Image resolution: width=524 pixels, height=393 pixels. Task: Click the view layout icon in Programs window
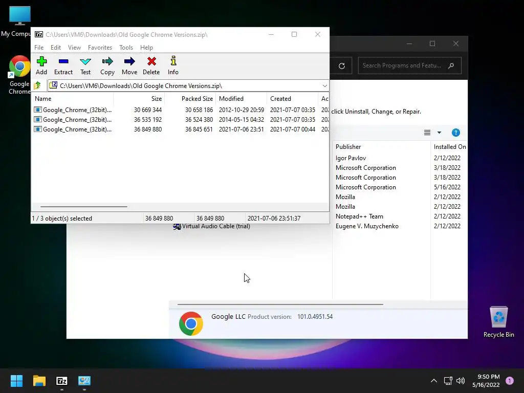pos(427,133)
